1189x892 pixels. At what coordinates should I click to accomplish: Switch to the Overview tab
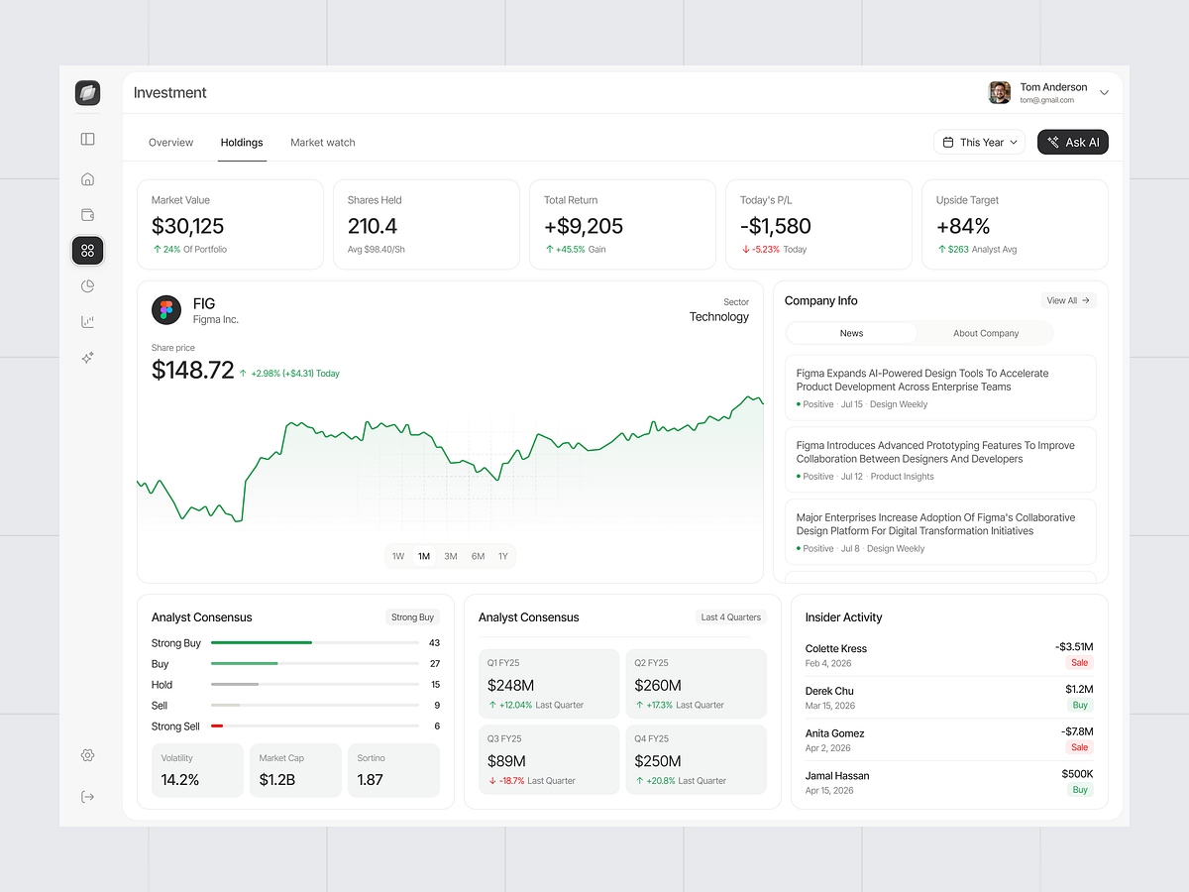pos(170,143)
